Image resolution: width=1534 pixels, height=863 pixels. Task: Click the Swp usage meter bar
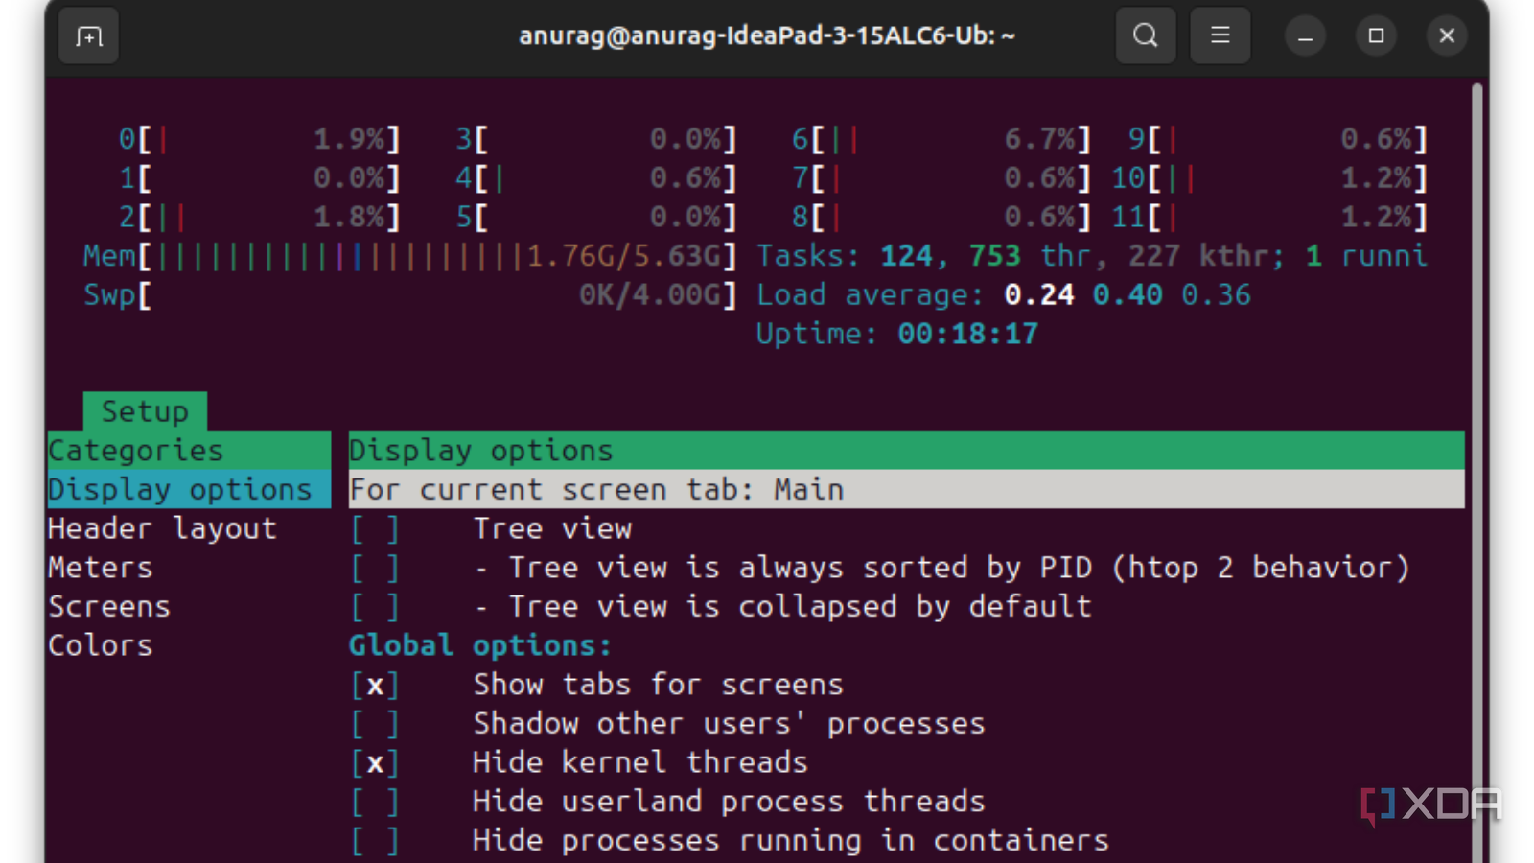410,295
